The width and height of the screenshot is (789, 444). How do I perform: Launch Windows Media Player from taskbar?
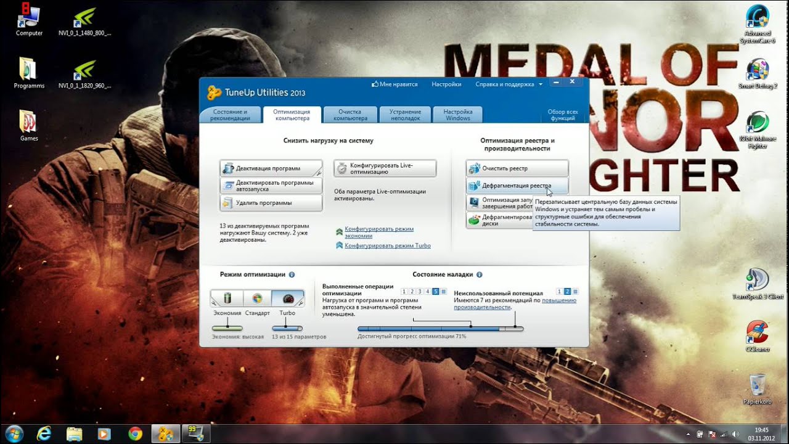click(x=105, y=434)
